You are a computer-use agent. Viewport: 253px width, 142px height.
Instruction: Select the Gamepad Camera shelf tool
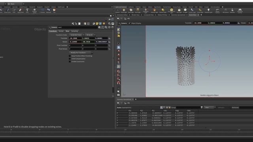click(x=240, y=11)
